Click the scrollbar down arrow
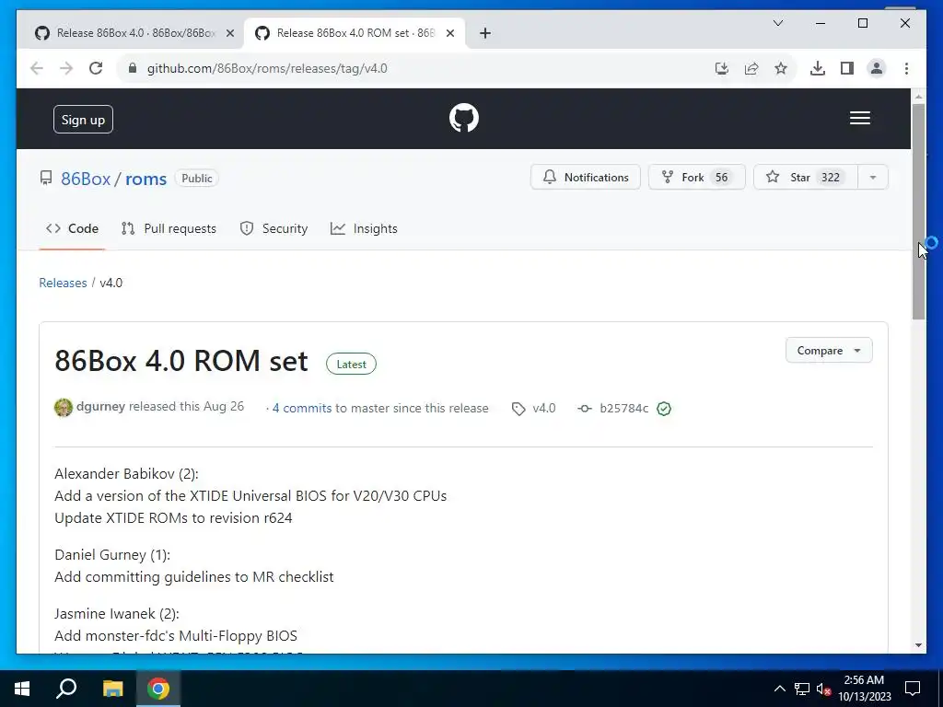Screen dimensions: 943x707 tap(918, 645)
